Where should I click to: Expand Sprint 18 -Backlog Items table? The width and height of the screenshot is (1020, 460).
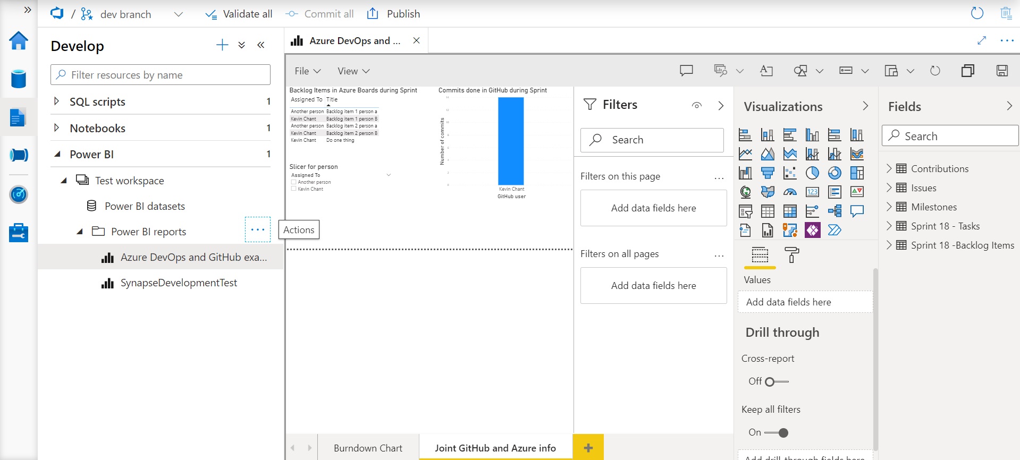889,245
